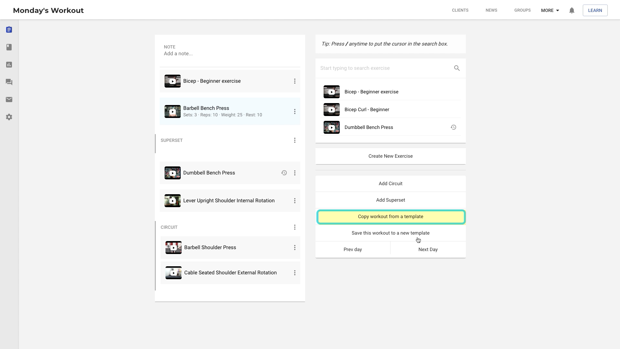The height and width of the screenshot is (349, 620).
Task: Click Barbell Shoulder Press exercise title
Action: tap(210, 248)
